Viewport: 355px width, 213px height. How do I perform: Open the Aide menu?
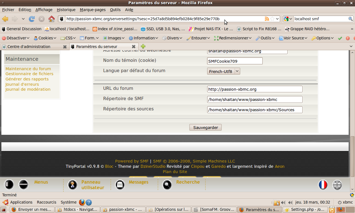(x=129, y=9)
